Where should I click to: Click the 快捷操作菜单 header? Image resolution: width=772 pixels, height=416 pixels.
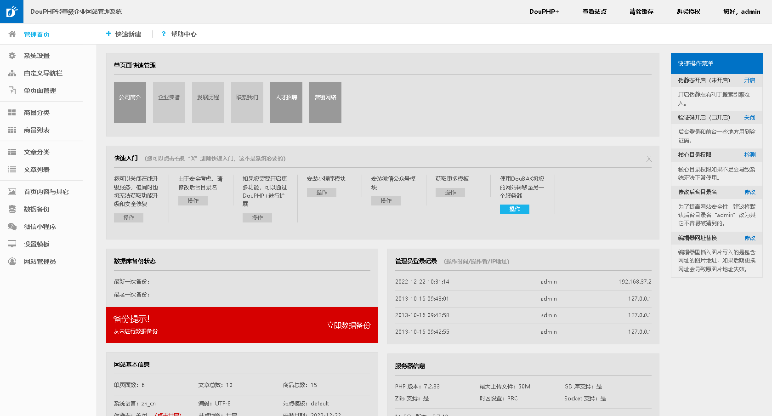point(717,63)
